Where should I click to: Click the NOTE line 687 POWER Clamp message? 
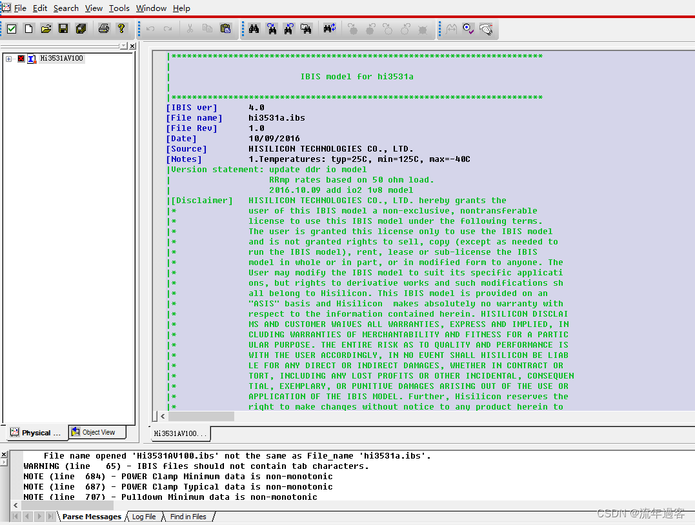177,486
